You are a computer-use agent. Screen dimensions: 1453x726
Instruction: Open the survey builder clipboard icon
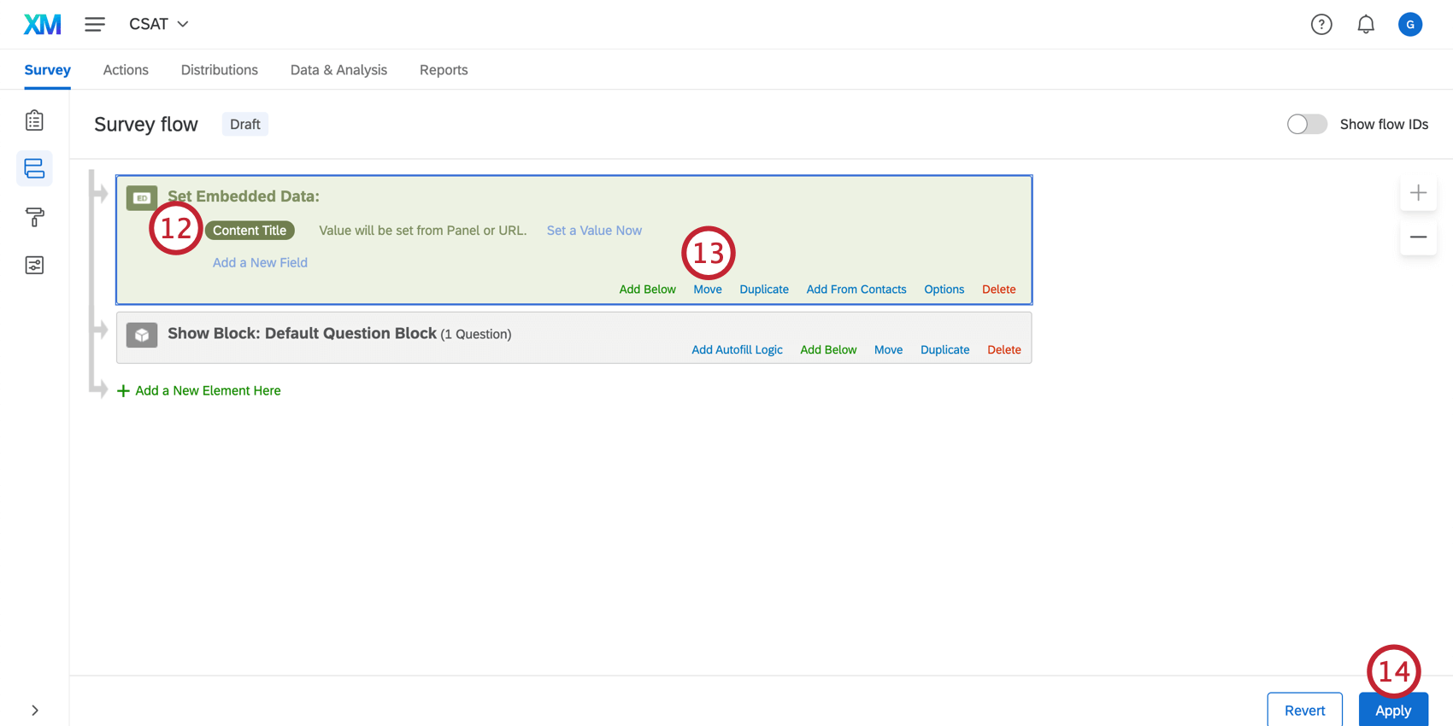tap(34, 120)
